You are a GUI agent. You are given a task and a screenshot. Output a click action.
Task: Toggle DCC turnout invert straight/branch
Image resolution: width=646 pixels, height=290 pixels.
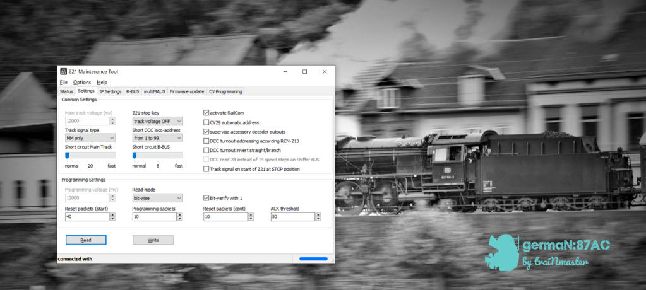206,150
